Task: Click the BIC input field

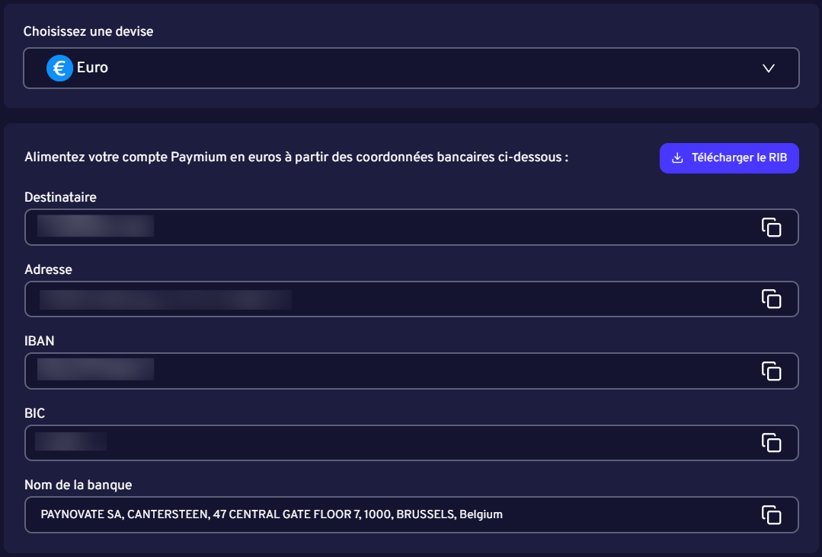Action: click(x=305, y=442)
